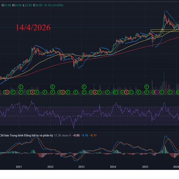179x179 pixels.
Task: Open the upper E earnings marker above 2025
Action: point(147,87)
